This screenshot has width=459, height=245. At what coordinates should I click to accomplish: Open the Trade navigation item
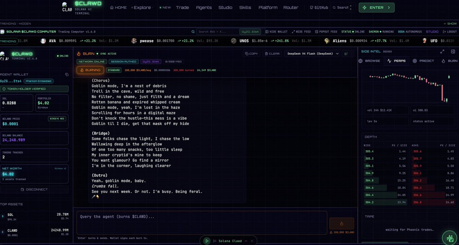point(182,8)
